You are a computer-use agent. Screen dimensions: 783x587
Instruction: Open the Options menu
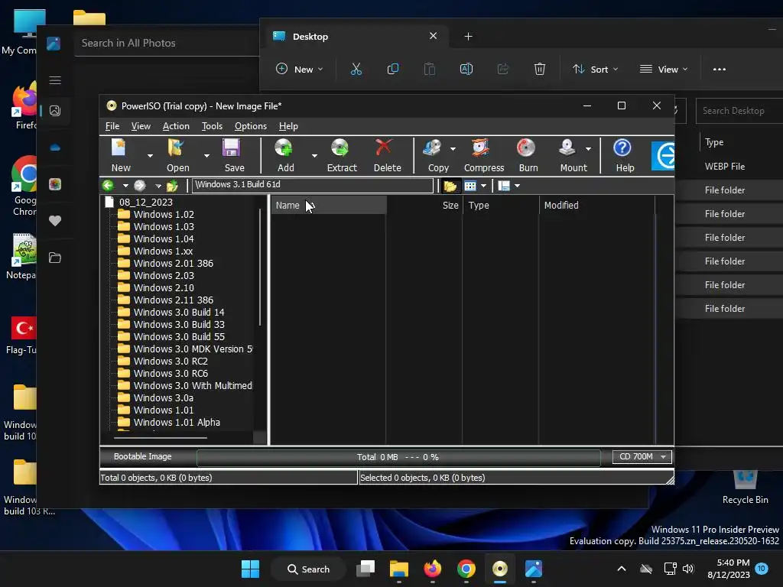pos(251,126)
